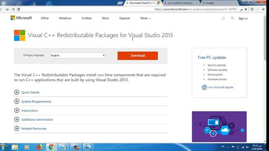Click the 'Software updates' bullet text
This screenshot has width=269, height=151.
pos(217,70)
